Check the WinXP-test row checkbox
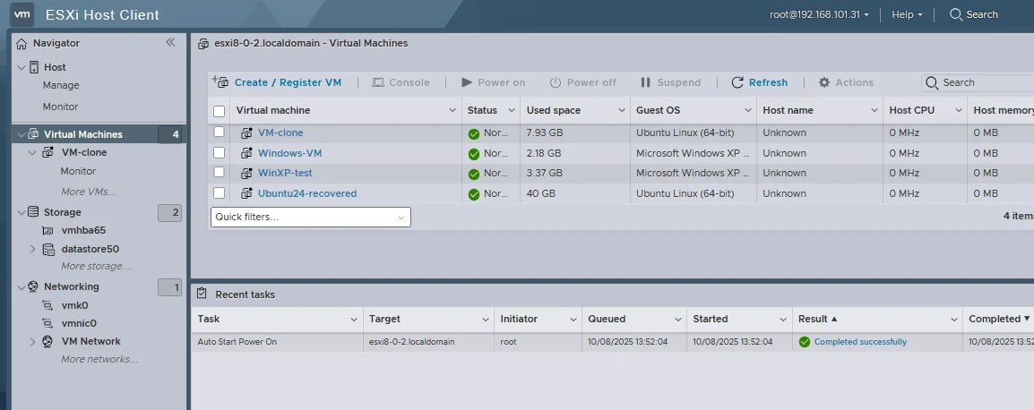The width and height of the screenshot is (1034, 410). coord(219,173)
